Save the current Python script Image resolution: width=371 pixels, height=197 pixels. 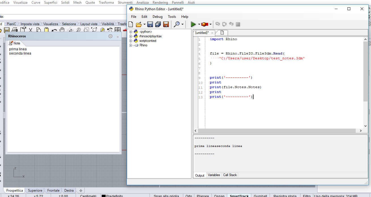pyautogui.click(x=150, y=24)
